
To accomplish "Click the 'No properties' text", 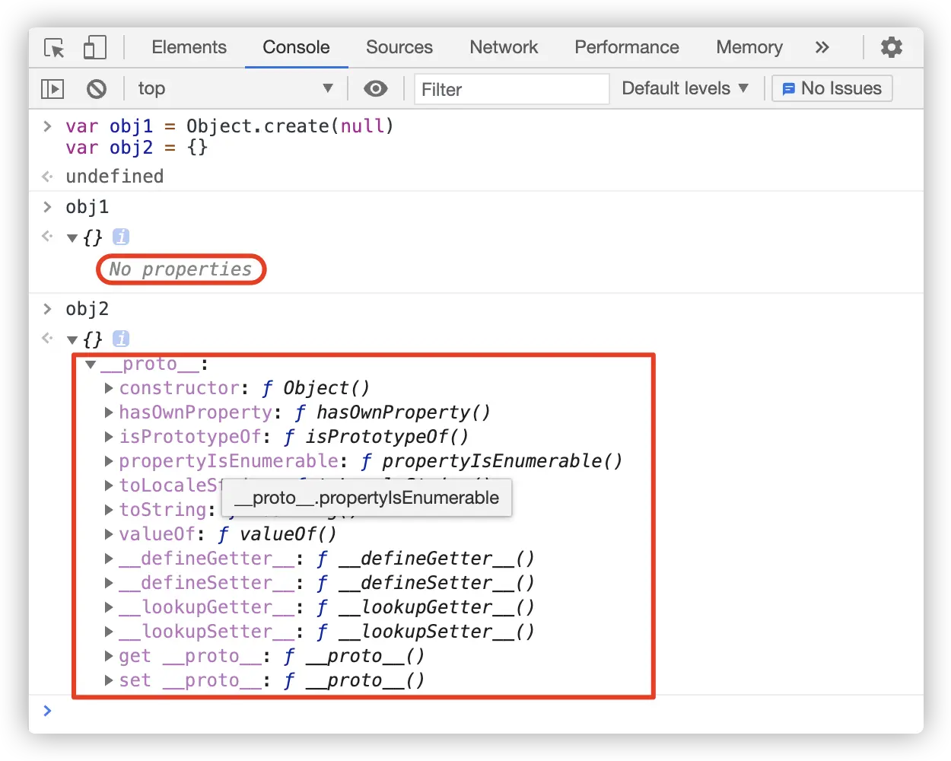I will (180, 269).
